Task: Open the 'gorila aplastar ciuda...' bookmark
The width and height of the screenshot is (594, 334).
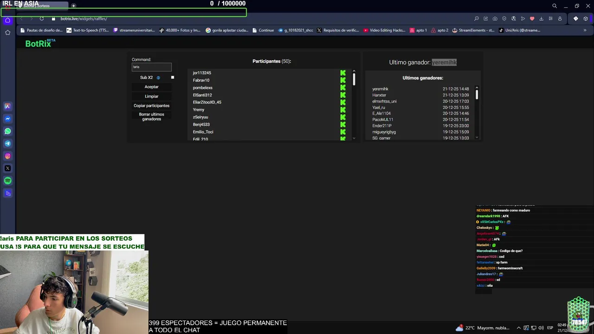Action: pos(226,30)
